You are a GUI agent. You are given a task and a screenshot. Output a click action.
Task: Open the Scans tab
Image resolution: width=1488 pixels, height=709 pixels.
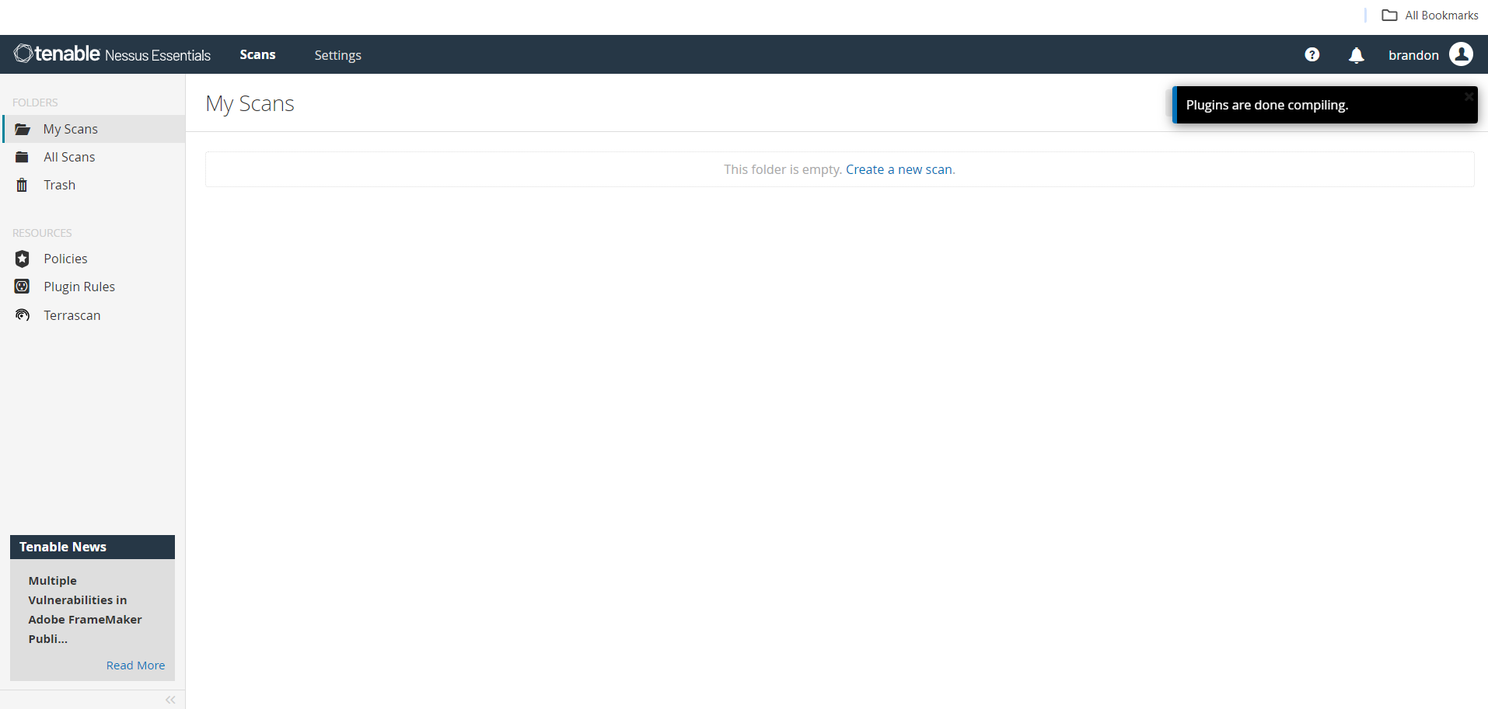pyautogui.click(x=257, y=54)
